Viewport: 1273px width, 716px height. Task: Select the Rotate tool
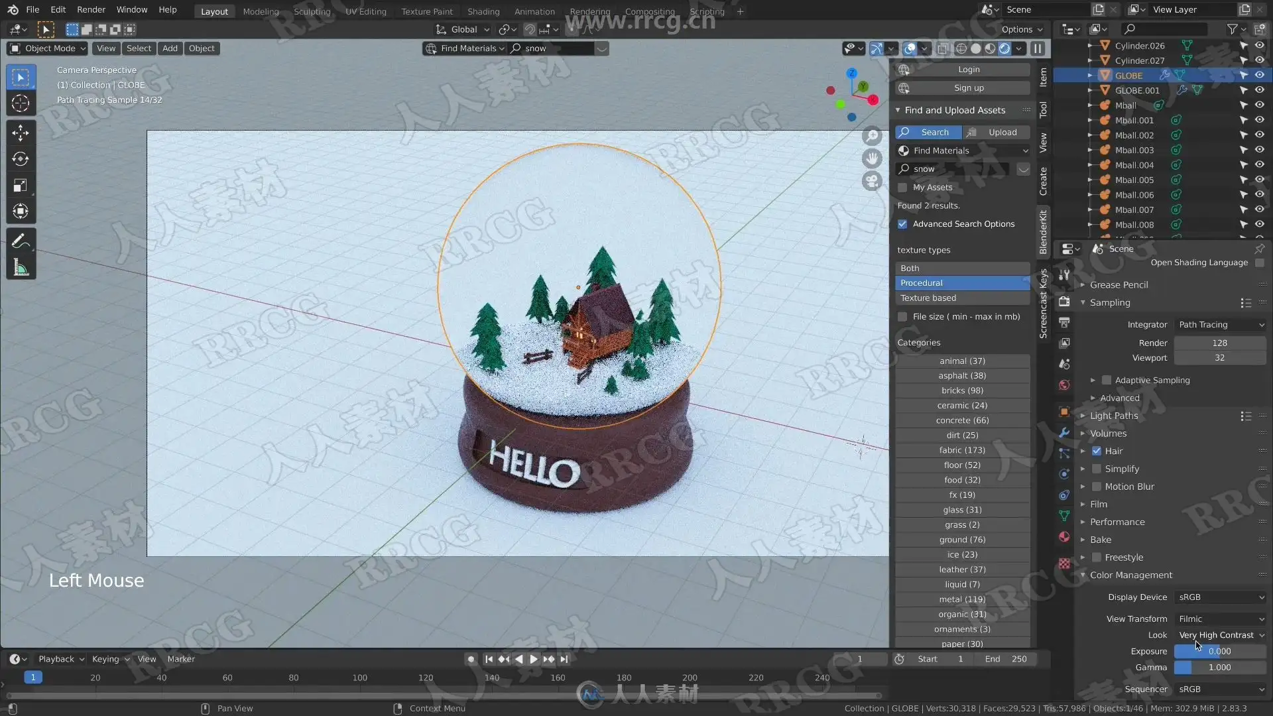(x=21, y=159)
